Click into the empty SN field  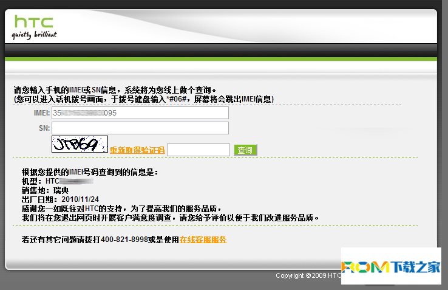[x=140, y=128]
